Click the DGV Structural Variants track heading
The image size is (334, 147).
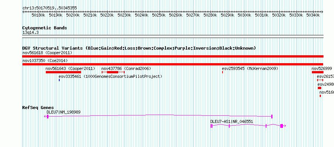coord(139,48)
